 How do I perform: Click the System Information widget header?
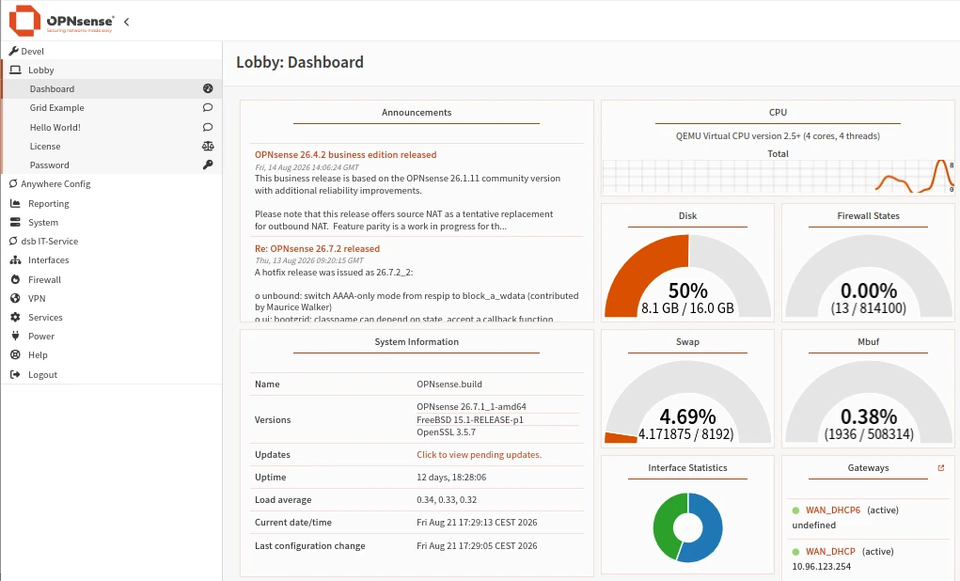click(417, 342)
